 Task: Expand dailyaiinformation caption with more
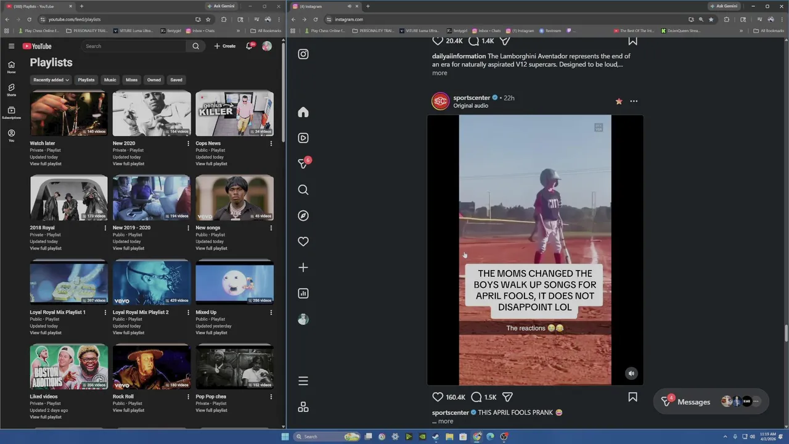[439, 73]
